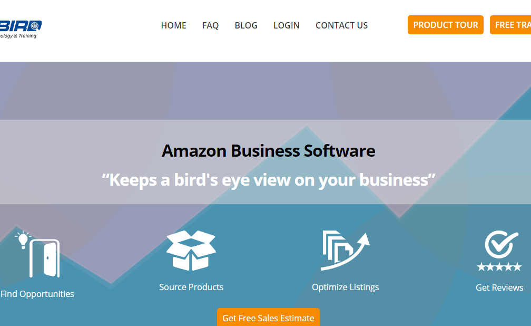531x326 pixels.
Task: Click the orange FREE TRIAL button
Action: click(510, 25)
